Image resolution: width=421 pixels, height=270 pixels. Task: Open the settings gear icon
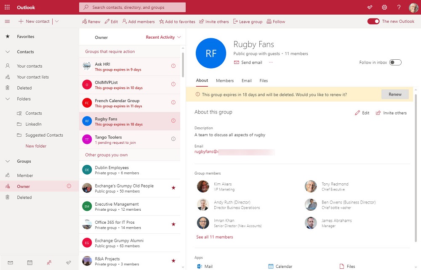384,7
